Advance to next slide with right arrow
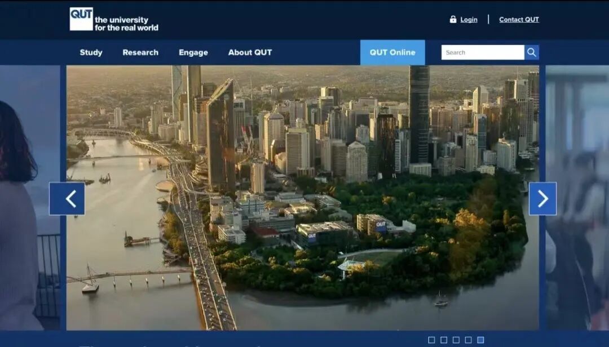The image size is (609, 347). [x=542, y=198]
